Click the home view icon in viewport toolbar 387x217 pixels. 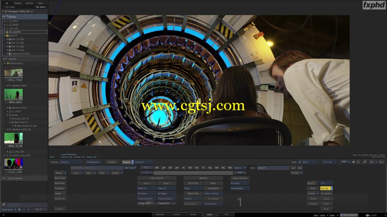pos(354,162)
